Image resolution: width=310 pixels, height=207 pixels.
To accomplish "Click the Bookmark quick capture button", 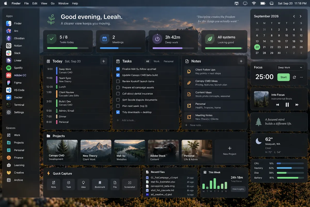I will 100,184.
